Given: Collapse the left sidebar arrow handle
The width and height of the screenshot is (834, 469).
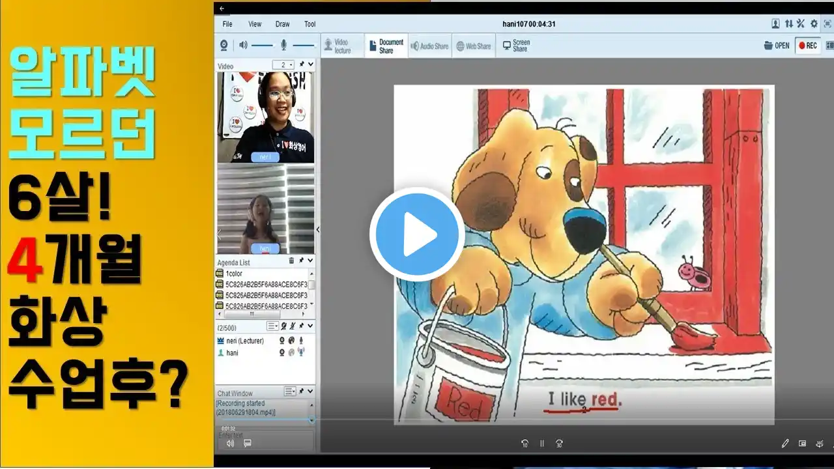Looking at the screenshot, I should (x=318, y=229).
